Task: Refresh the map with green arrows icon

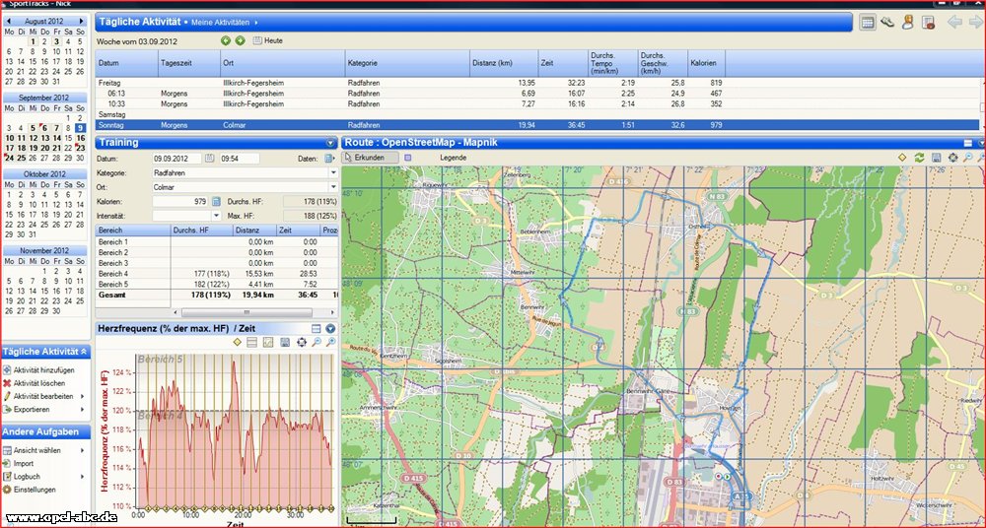Action: tap(919, 158)
